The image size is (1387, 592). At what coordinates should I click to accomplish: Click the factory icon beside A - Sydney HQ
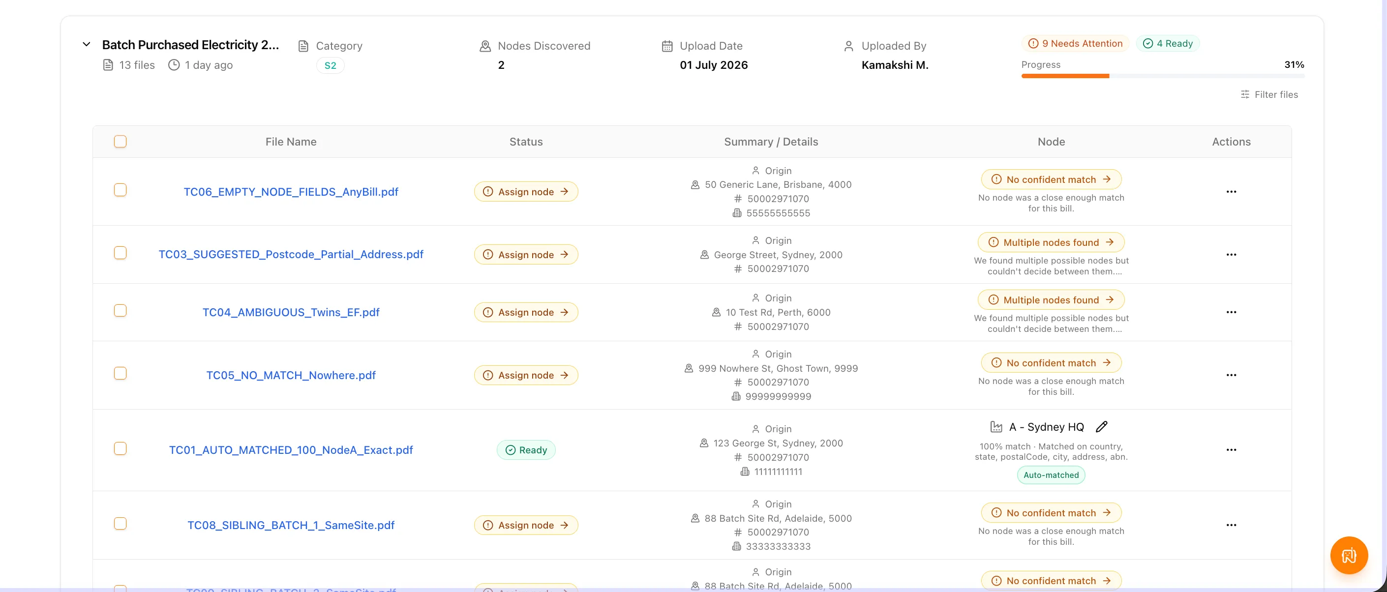point(996,427)
